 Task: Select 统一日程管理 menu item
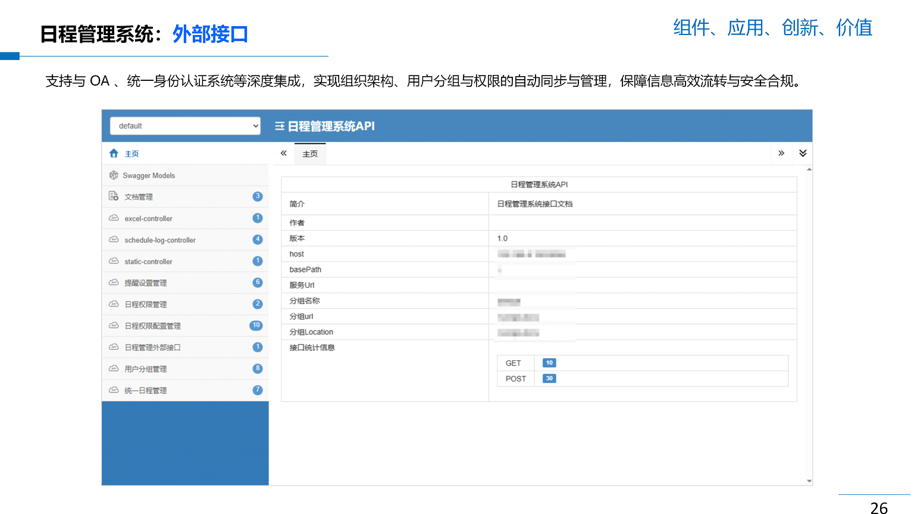tap(146, 391)
